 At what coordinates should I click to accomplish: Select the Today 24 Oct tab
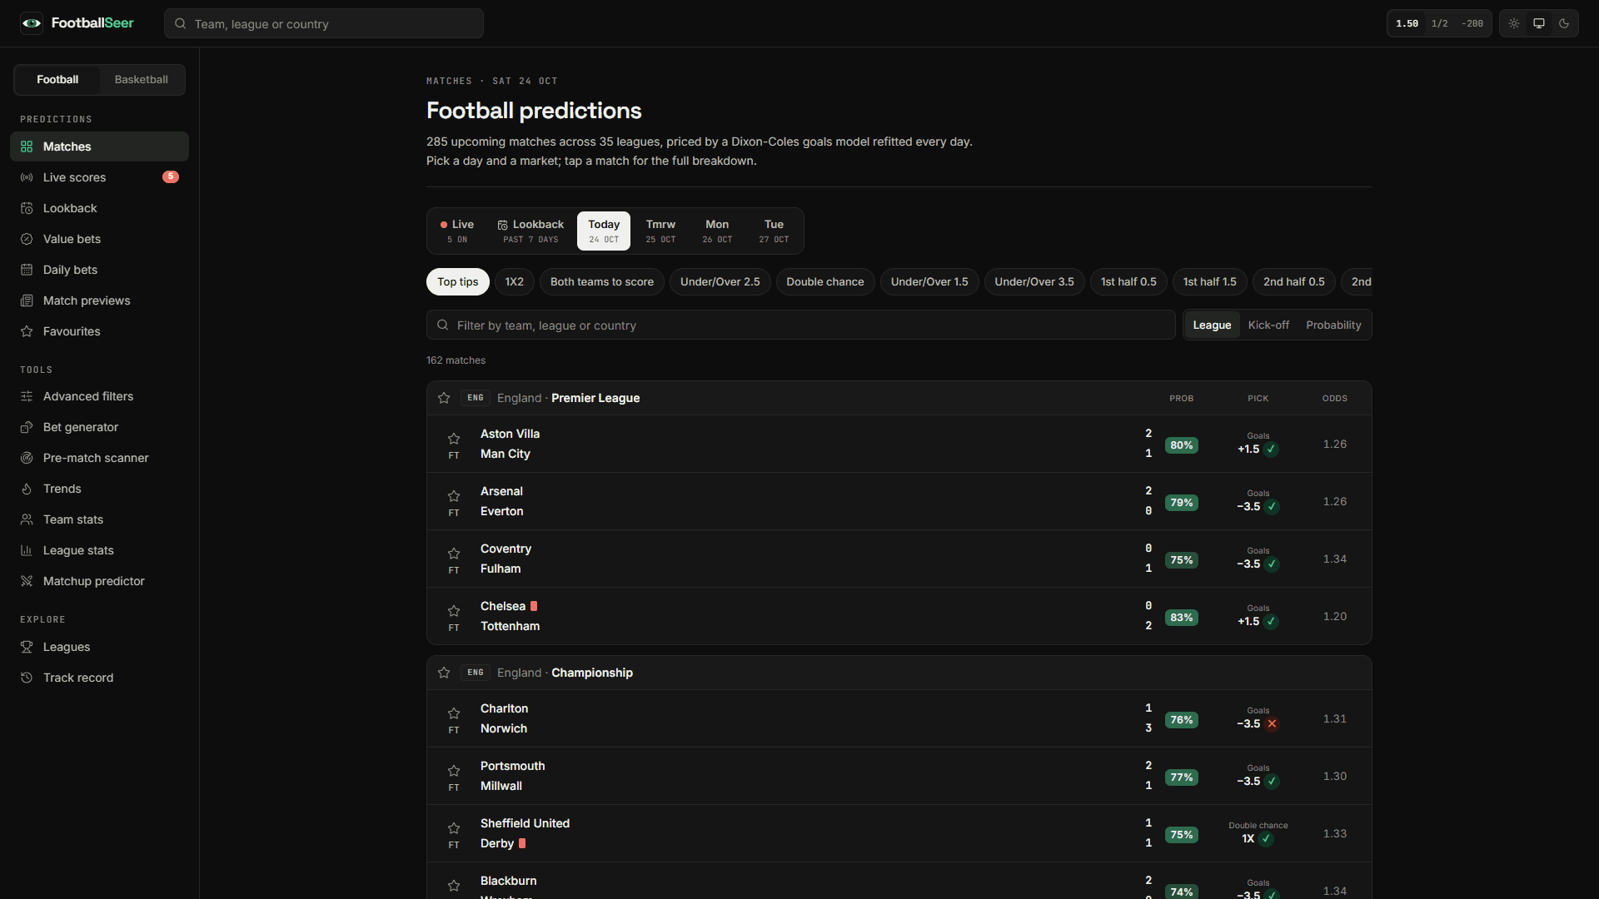point(604,231)
